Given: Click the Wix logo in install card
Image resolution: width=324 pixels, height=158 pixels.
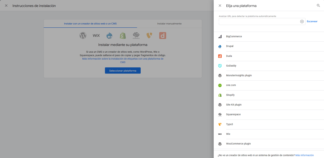Looking at the screenshot, I should coord(96,36).
